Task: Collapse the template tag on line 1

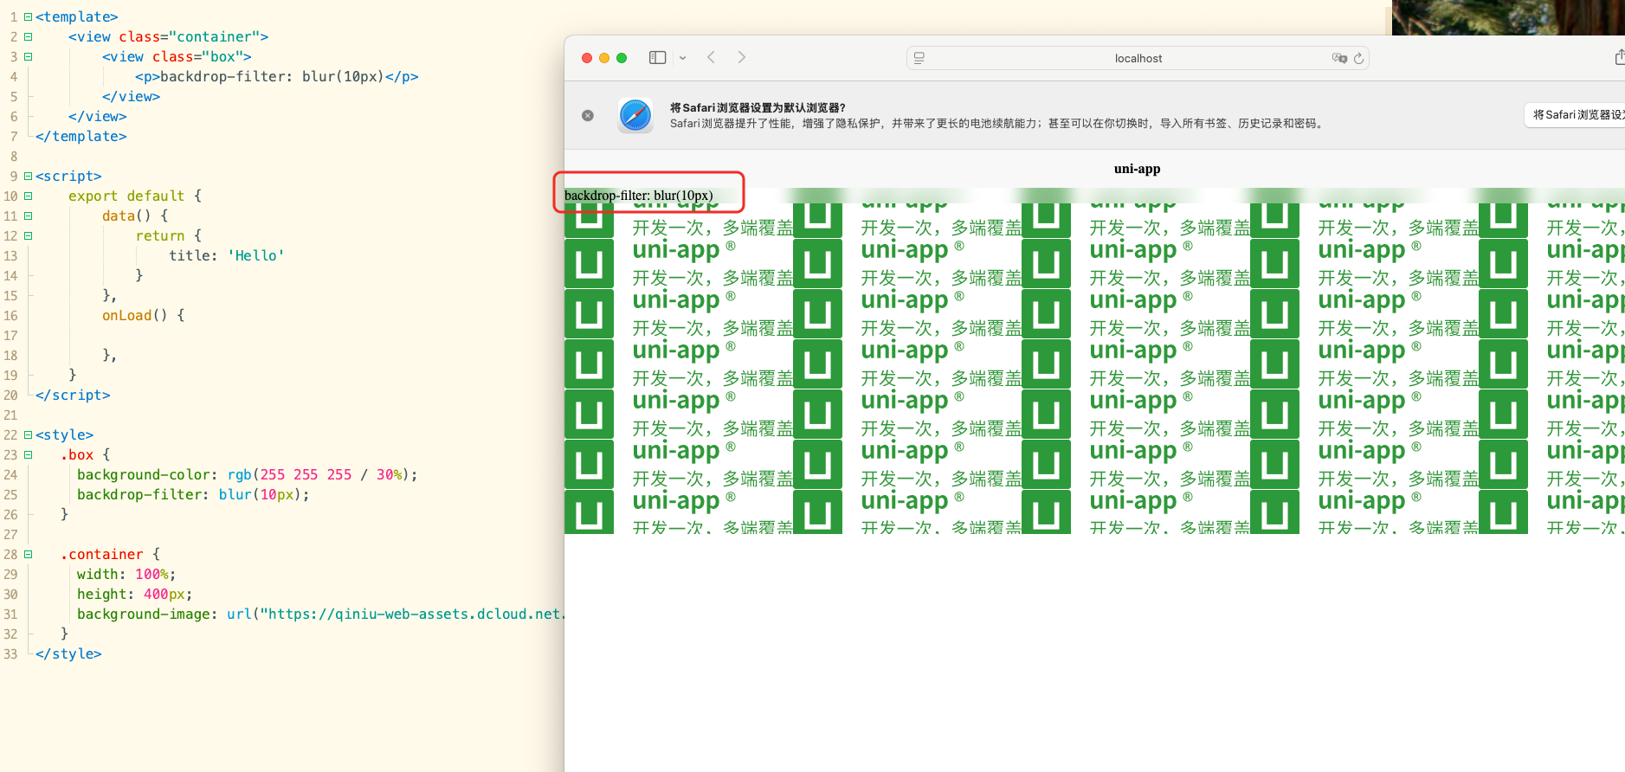Action: click(x=29, y=17)
